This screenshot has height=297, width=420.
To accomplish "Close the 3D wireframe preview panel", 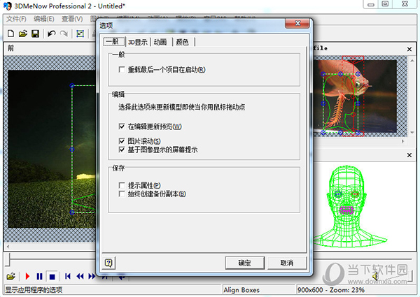I will click(409, 155).
